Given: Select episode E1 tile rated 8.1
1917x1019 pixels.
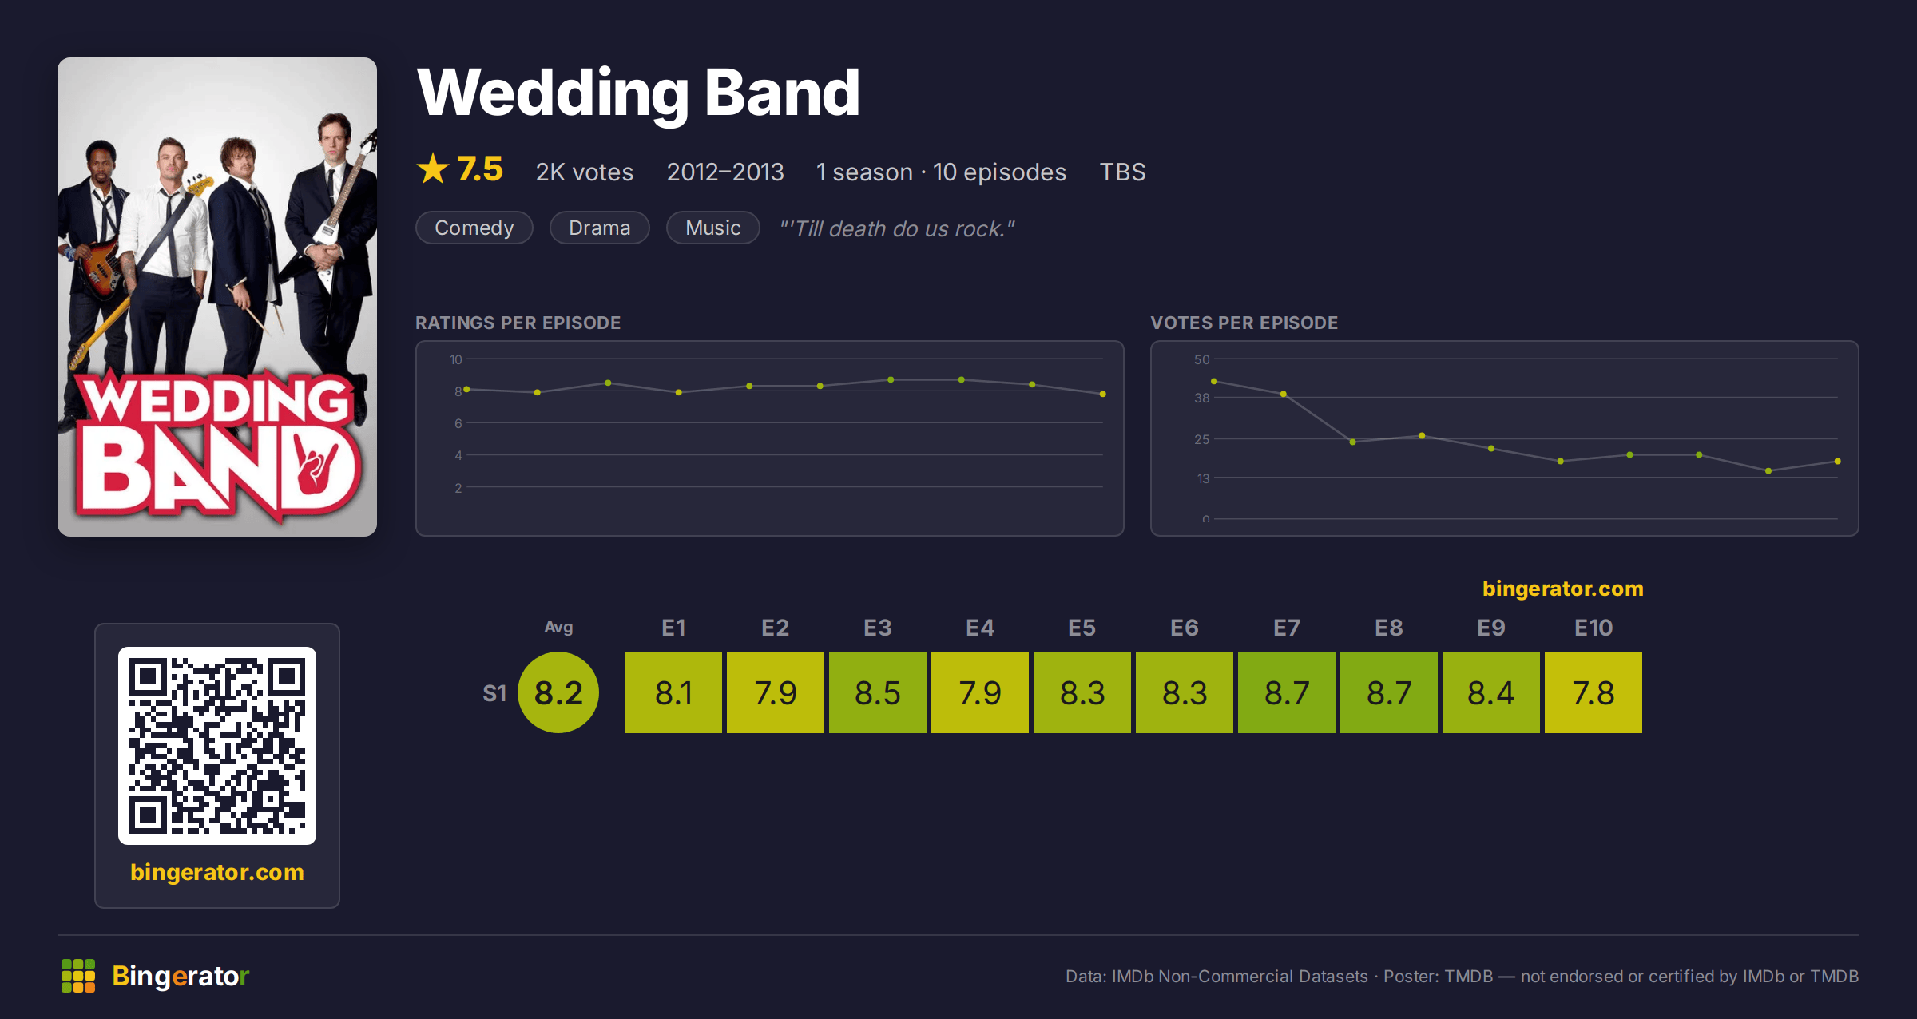Looking at the screenshot, I should coord(673,692).
